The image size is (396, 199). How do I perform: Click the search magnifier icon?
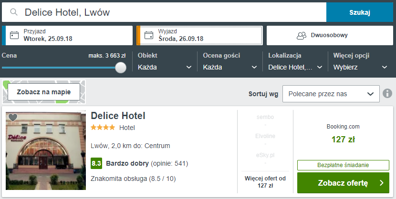(14, 12)
